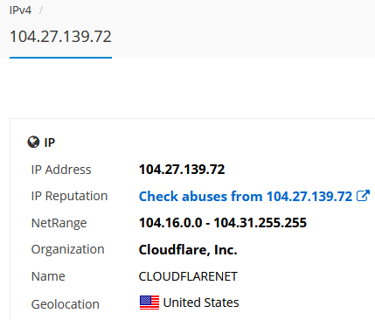
Task: Click Geolocation value United States
Action: tap(201, 303)
